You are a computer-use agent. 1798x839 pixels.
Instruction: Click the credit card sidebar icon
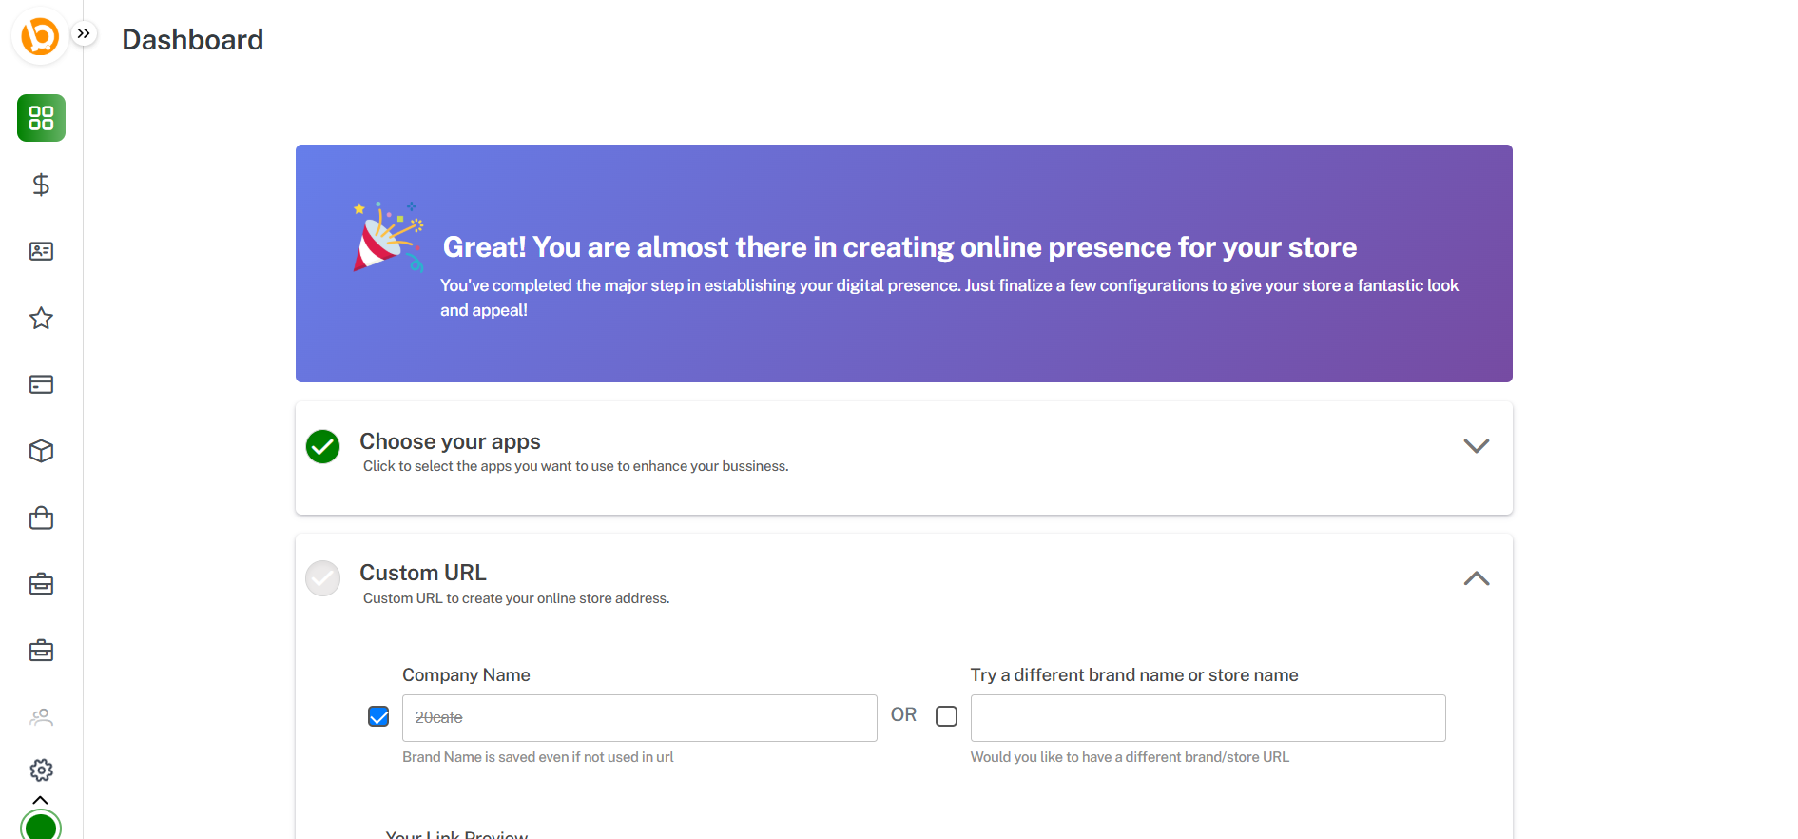(x=41, y=384)
